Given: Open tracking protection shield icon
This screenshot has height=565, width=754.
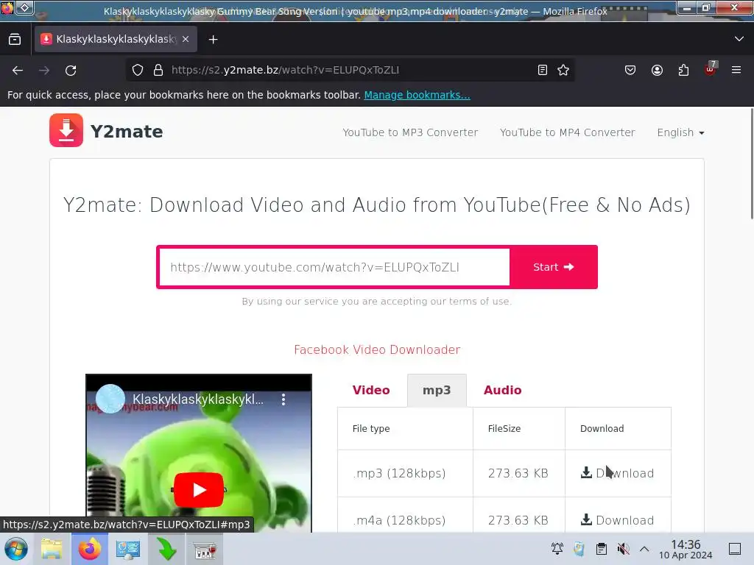Looking at the screenshot, I should click(138, 70).
